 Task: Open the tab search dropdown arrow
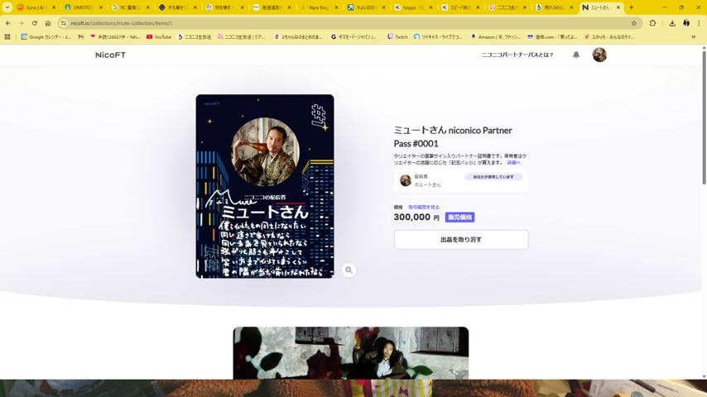[x=7, y=7]
